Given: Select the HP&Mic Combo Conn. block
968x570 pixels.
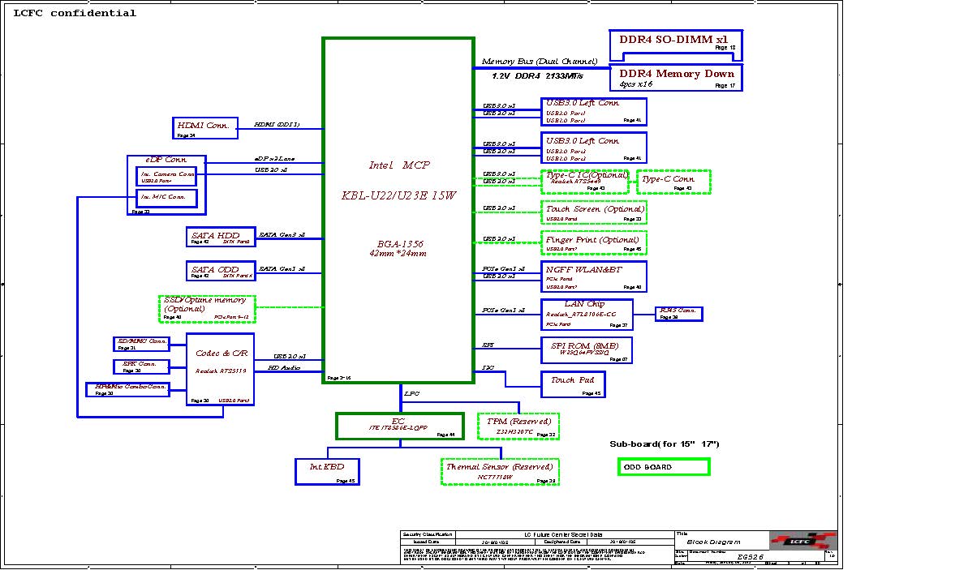Looking at the screenshot, I should pos(127,389).
